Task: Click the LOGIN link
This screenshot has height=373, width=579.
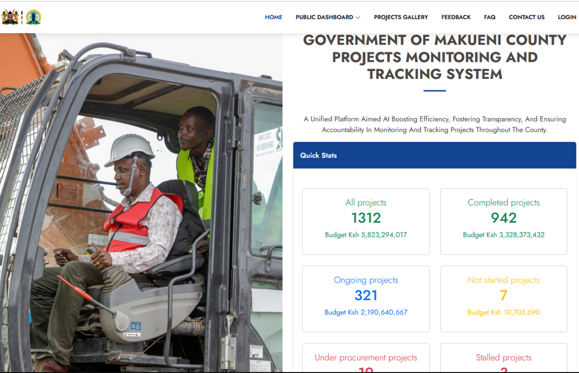Action: click(567, 17)
